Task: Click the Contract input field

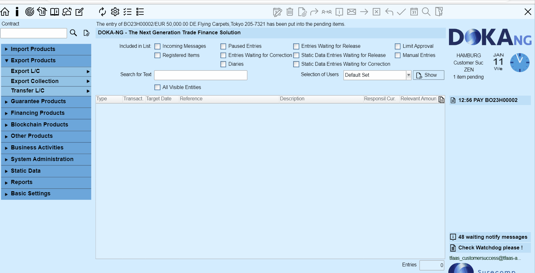Action: [x=34, y=33]
